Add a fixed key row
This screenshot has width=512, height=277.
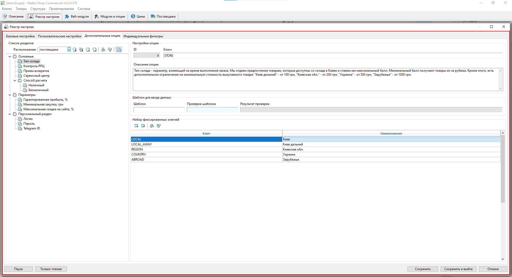(x=136, y=126)
